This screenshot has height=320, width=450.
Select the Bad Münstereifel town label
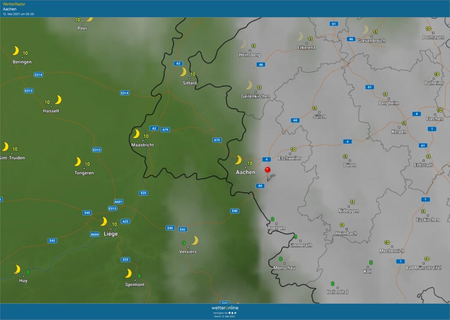pos(423,268)
